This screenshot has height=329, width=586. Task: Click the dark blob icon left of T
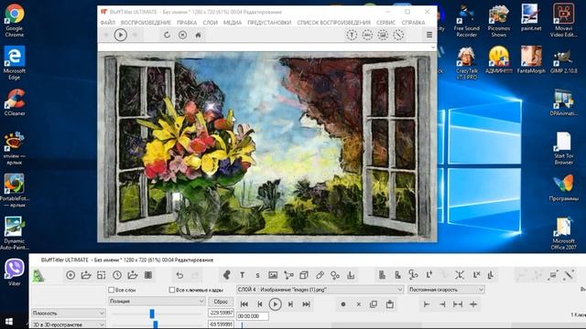[x=226, y=275]
